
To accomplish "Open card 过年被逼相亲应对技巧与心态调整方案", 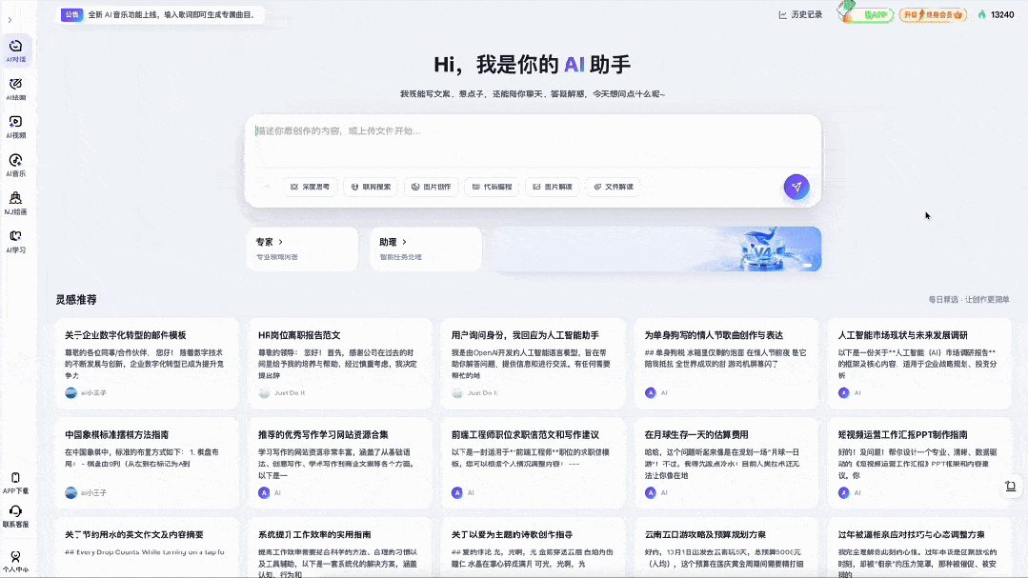I will pyautogui.click(x=919, y=548).
